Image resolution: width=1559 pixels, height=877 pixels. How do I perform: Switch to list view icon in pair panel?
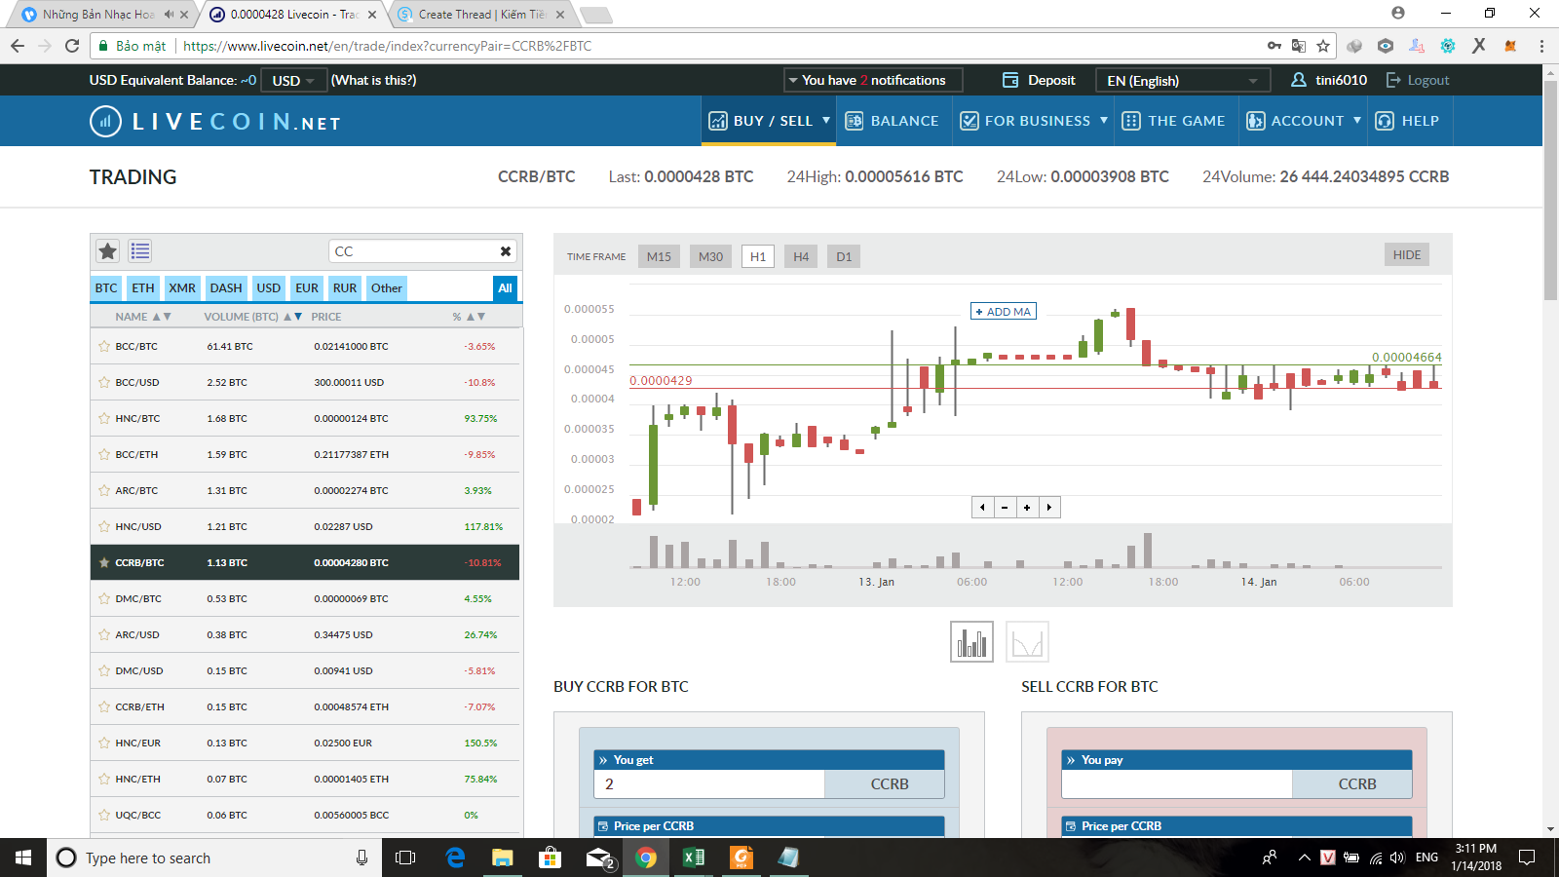140,251
